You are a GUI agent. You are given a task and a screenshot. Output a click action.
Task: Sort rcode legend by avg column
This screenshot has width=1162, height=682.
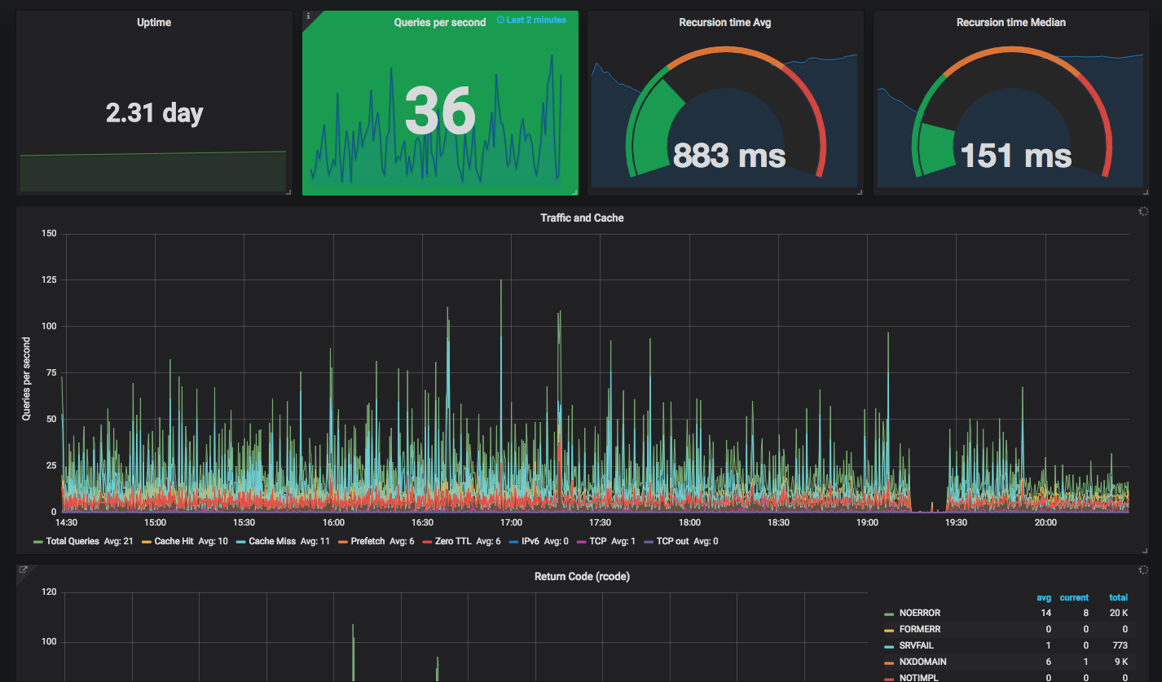point(1043,597)
